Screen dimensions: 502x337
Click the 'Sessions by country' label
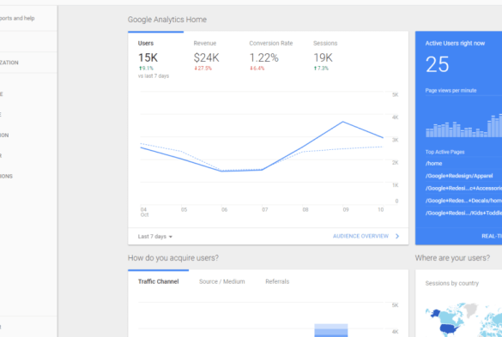pos(451,283)
